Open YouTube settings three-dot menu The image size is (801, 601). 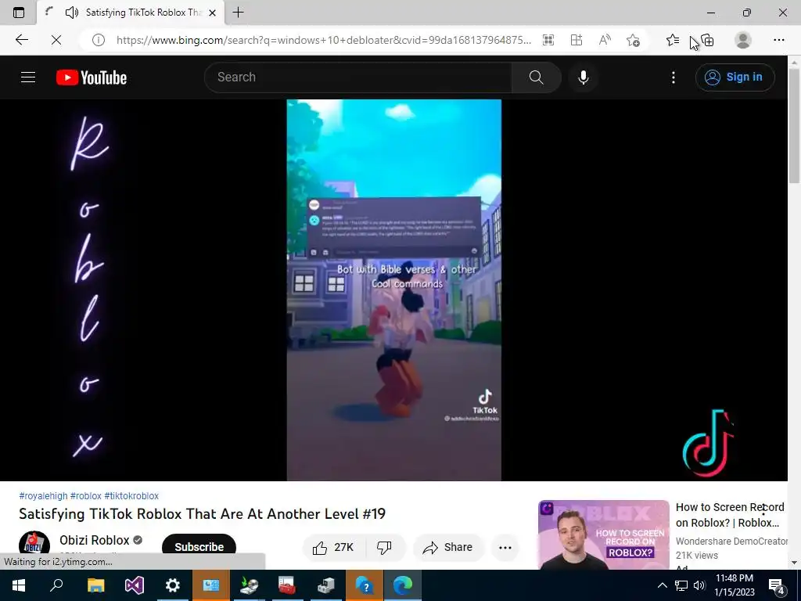(x=673, y=77)
